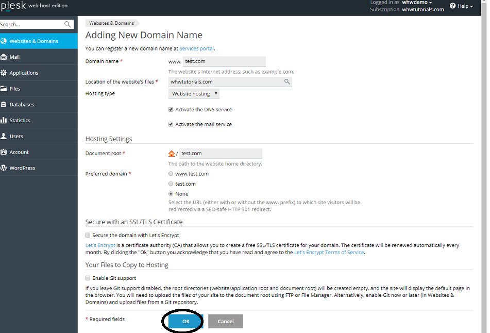
Task: Uncheck Activate the DNS service
Action: [x=171, y=109]
